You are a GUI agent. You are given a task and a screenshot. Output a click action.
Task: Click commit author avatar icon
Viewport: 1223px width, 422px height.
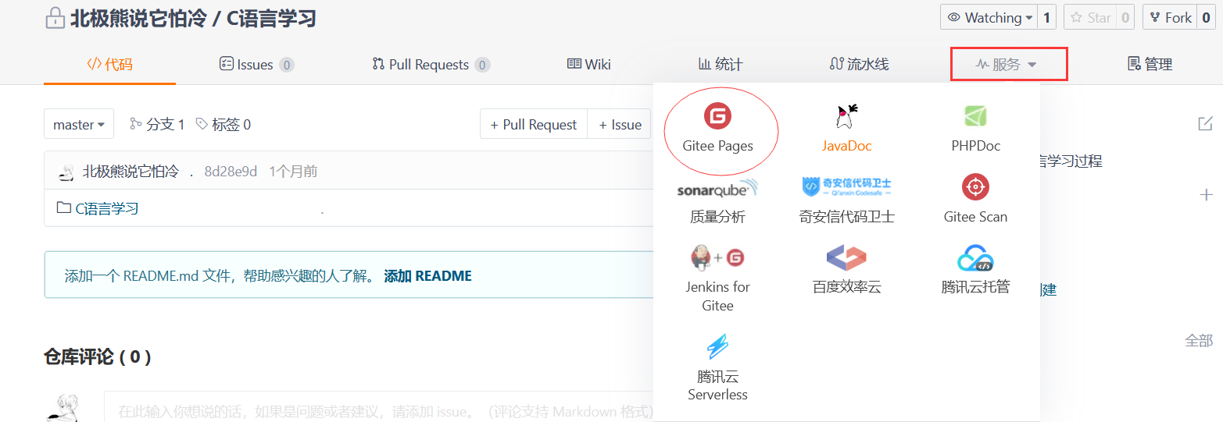(66, 172)
